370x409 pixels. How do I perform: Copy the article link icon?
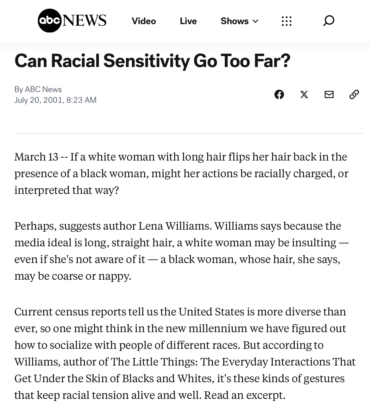pyautogui.click(x=354, y=94)
